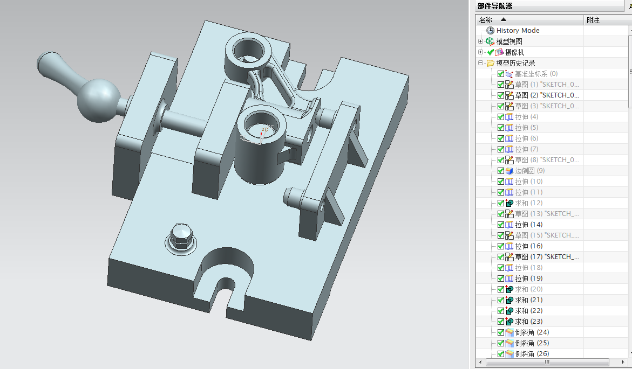Click the 模型视图 cube icon
632x369 pixels.
[x=490, y=41]
